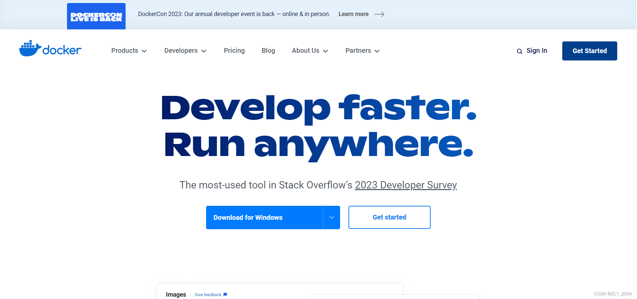Image resolution: width=637 pixels, height=299 pixels.
Task: Expand the Partners menu chevron
Action: 377,51
